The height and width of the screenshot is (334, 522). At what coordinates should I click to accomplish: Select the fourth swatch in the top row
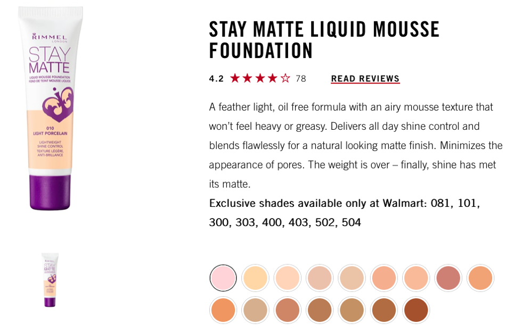tap(320, 278)
